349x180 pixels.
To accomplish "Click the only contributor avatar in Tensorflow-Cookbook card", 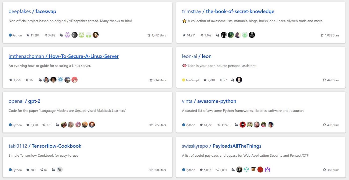I will pyautogui.click(x=60, y=170).
